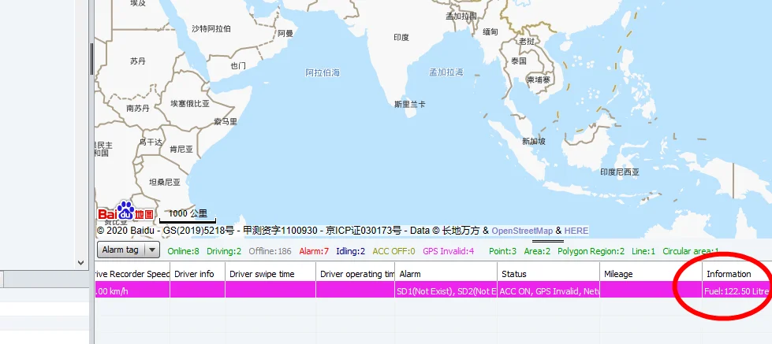The height and width of the screenshot is (344, 772).
Task: Sort by Drive Recorder Speed column header
Action: [x=132, y=274]
